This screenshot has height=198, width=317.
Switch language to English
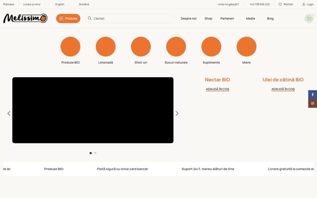click(x=59, y=4)
